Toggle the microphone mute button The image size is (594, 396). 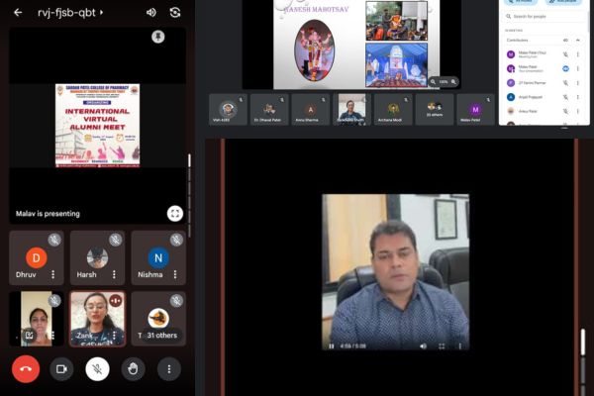tap(97, 368)
